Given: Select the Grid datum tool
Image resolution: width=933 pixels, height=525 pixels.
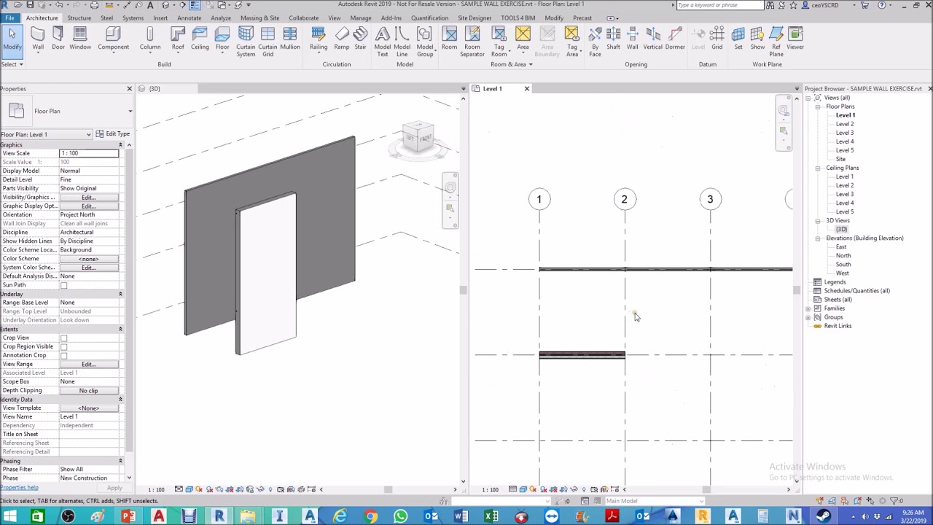Looking at the screenshot, I should click(x=717, y=39).
